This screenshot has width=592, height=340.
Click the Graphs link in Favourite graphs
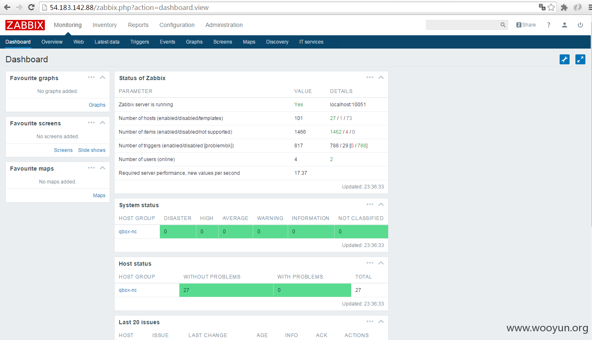(x=97, y=105)
